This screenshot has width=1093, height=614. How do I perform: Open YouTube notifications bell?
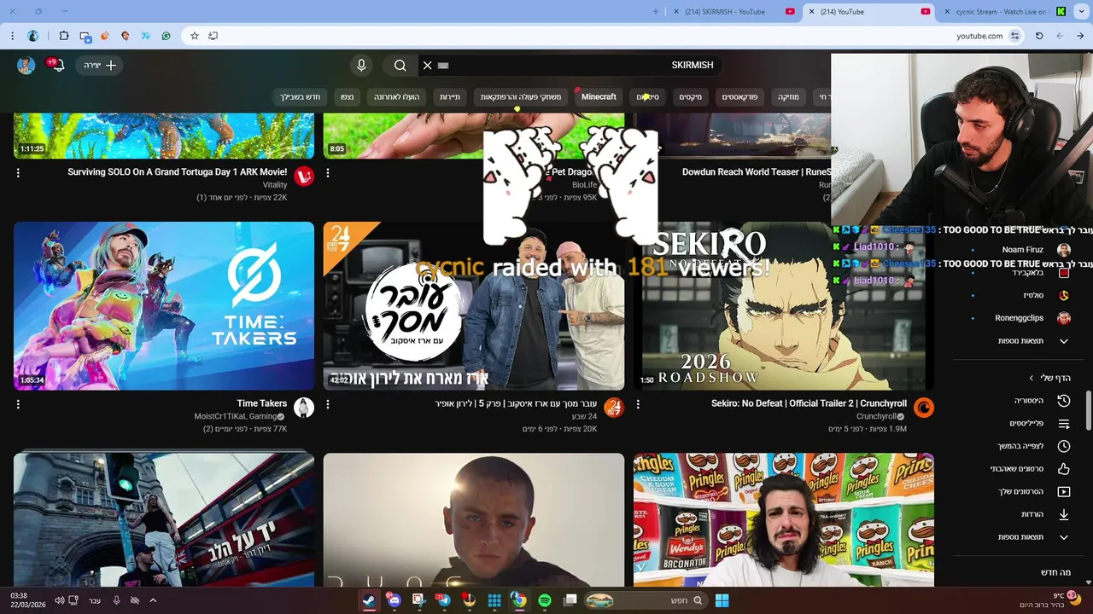[x=57, y=66]
